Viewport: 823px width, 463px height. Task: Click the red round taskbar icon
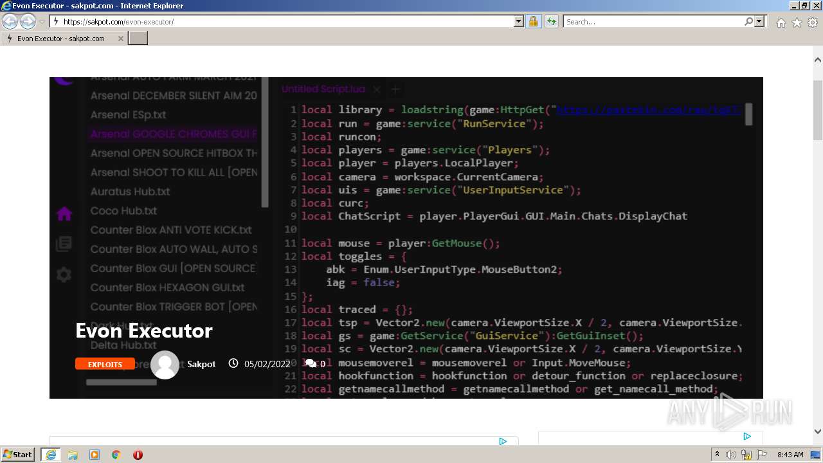point(138,455)
